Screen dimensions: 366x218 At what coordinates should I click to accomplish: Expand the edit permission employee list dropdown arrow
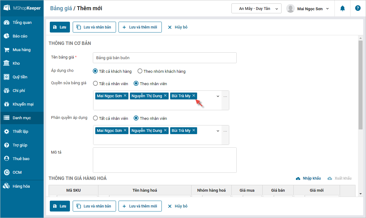tap(218, 96)
